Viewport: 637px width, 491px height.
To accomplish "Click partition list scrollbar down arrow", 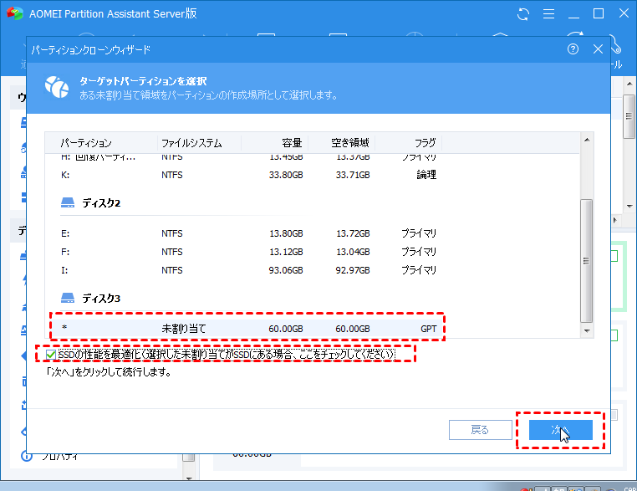I will tap(587, 330).
